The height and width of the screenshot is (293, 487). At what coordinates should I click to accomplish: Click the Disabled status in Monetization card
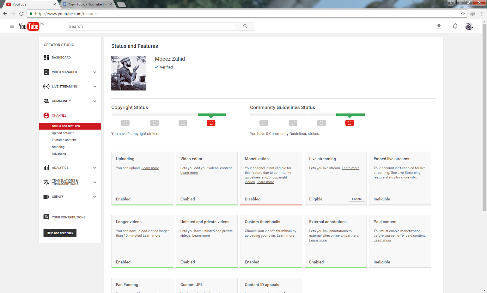pos(253,199)
